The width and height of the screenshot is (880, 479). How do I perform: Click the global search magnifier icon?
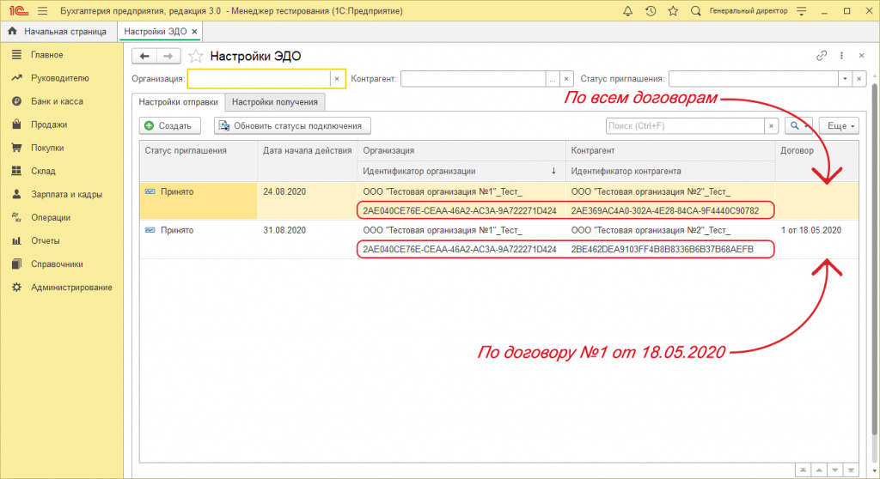click(x=695, y=10)
